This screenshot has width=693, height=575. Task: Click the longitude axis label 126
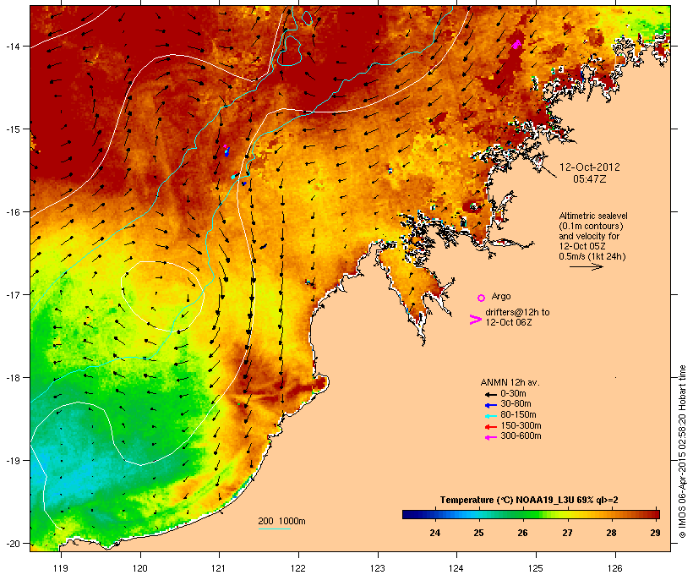(614, 568)
